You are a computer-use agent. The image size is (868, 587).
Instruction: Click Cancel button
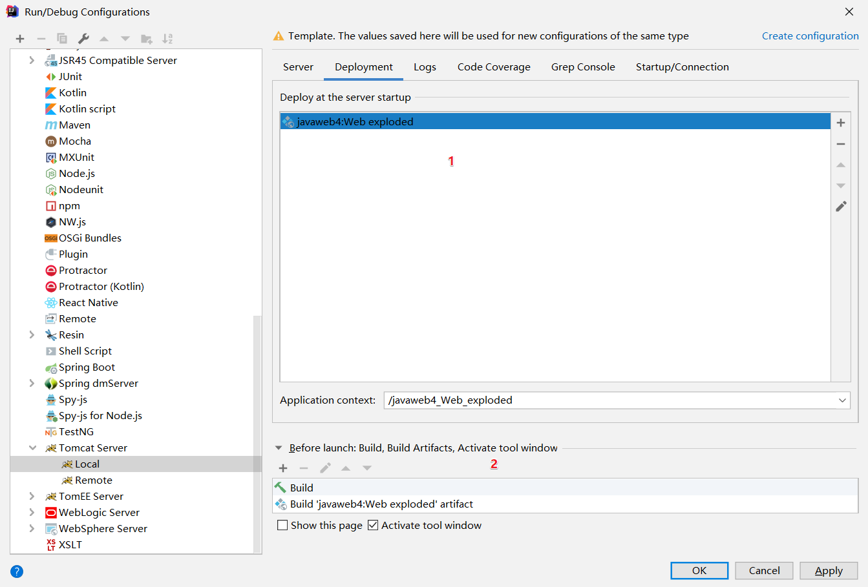(764, 570)
